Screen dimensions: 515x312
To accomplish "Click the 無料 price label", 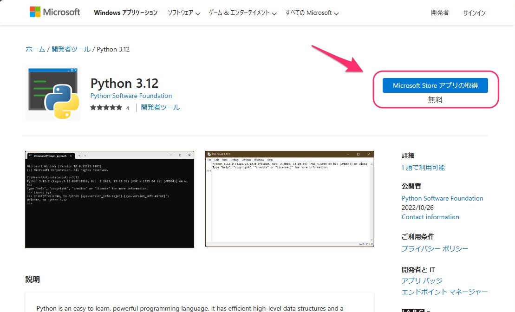I will pyautogui.click(x=435, y=100).
